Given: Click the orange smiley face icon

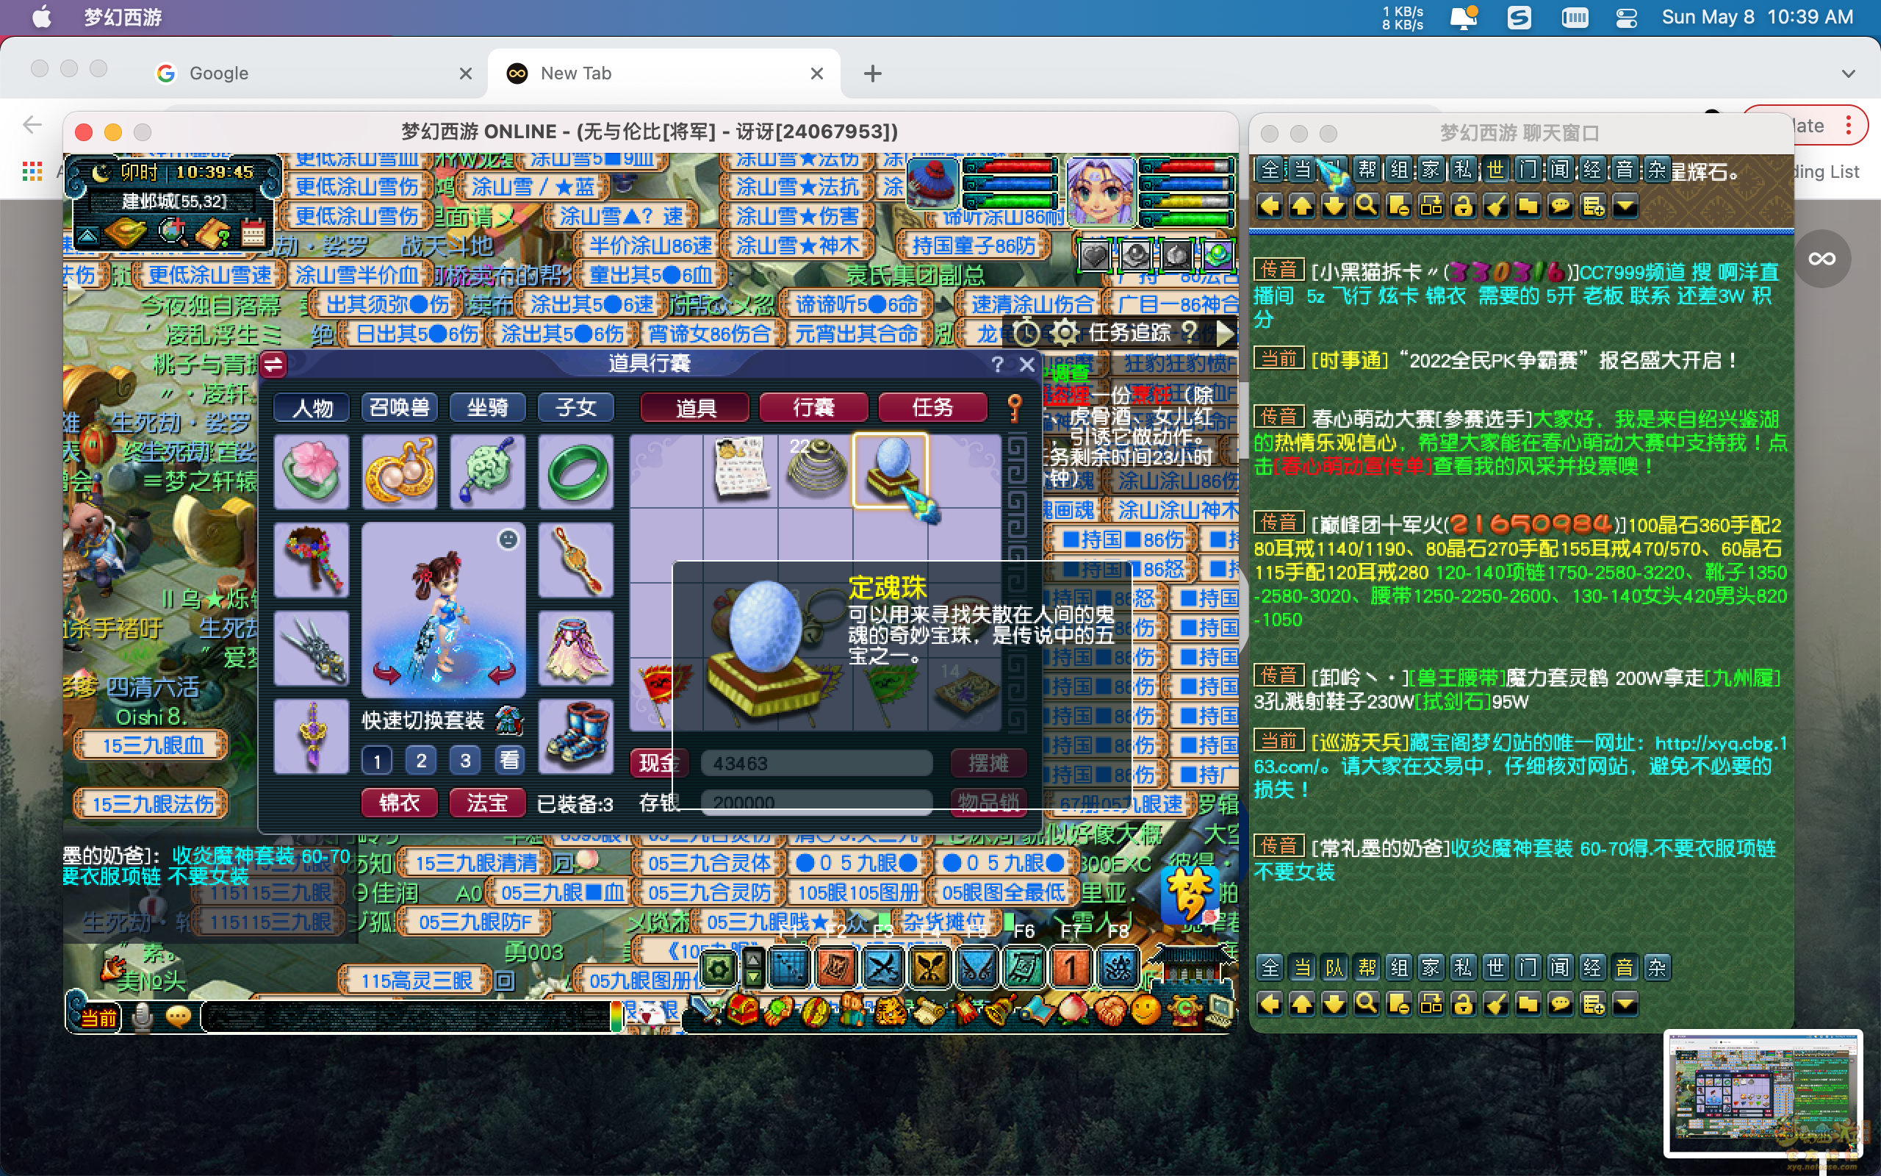Looking at the screenshot, I should [x=1145, y=1010].
